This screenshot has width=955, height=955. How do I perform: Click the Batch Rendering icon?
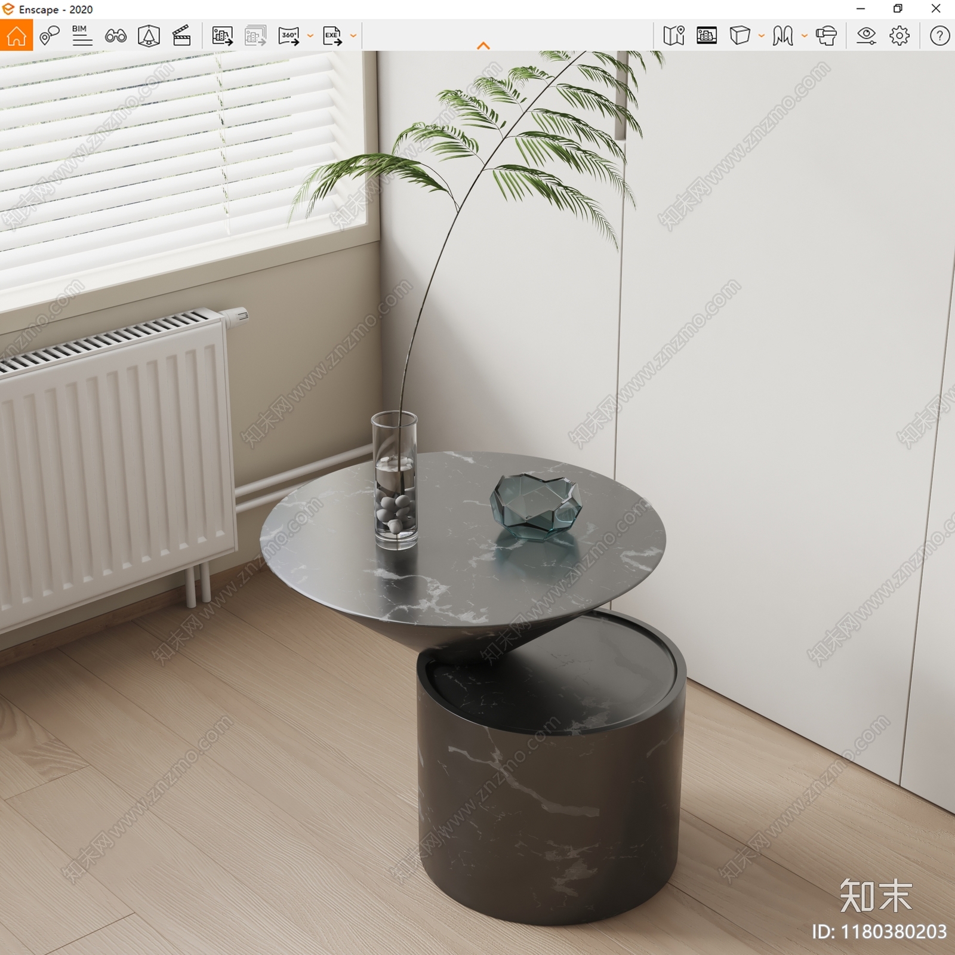(255, 36)
